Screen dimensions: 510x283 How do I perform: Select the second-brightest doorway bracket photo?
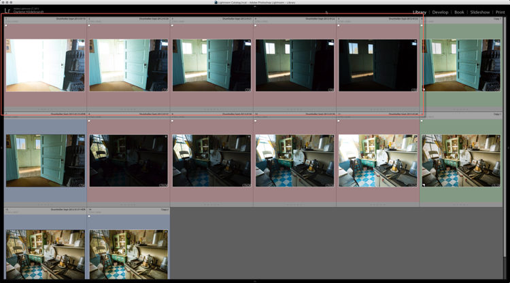[x=129, y=65]
